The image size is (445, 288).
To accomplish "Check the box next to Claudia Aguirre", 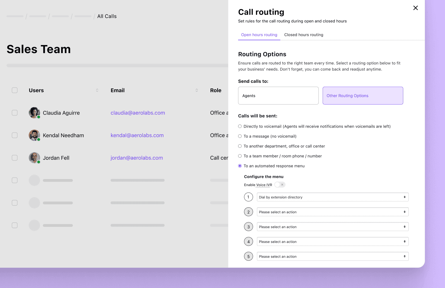I will [x=15, y=113].
